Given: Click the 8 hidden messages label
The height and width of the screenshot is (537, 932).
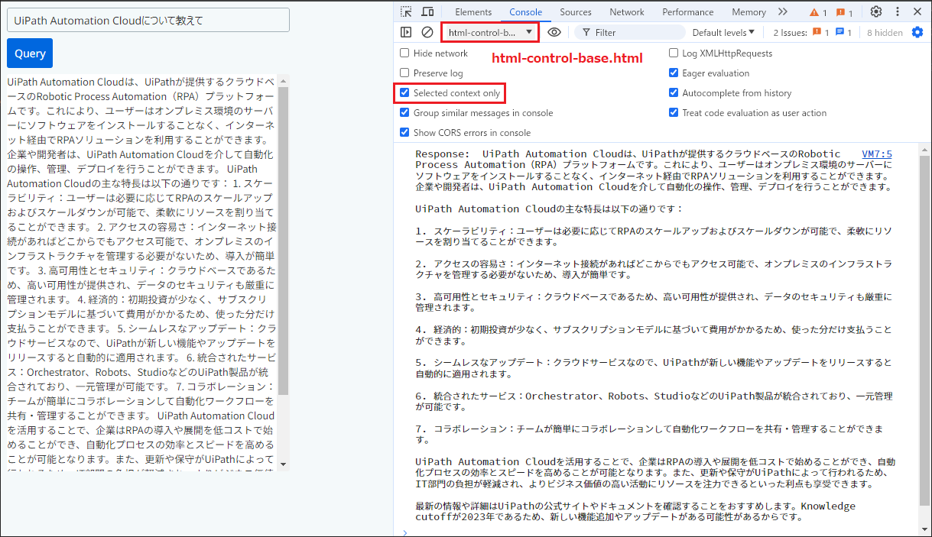Looking at the screenshot, I should tap(885, 32).
